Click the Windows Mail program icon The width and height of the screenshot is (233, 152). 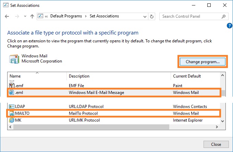pyautogui.click(x=14, y=59)
